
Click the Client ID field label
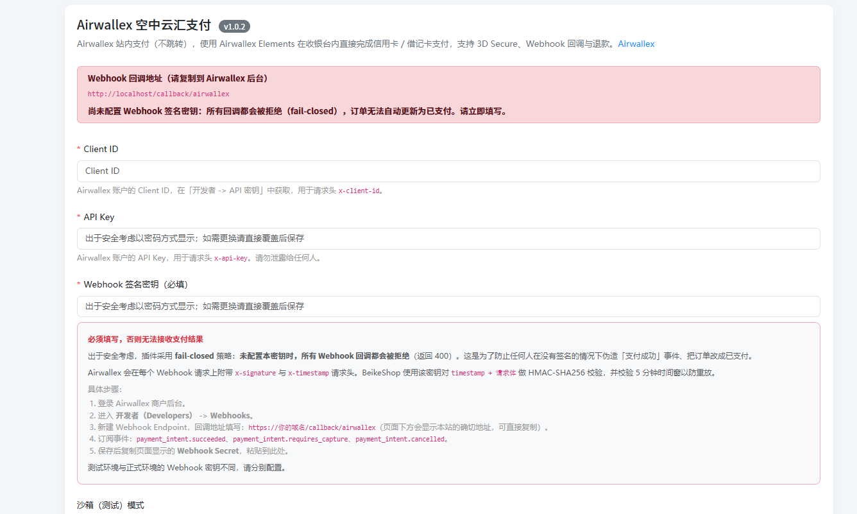(101, 149)
